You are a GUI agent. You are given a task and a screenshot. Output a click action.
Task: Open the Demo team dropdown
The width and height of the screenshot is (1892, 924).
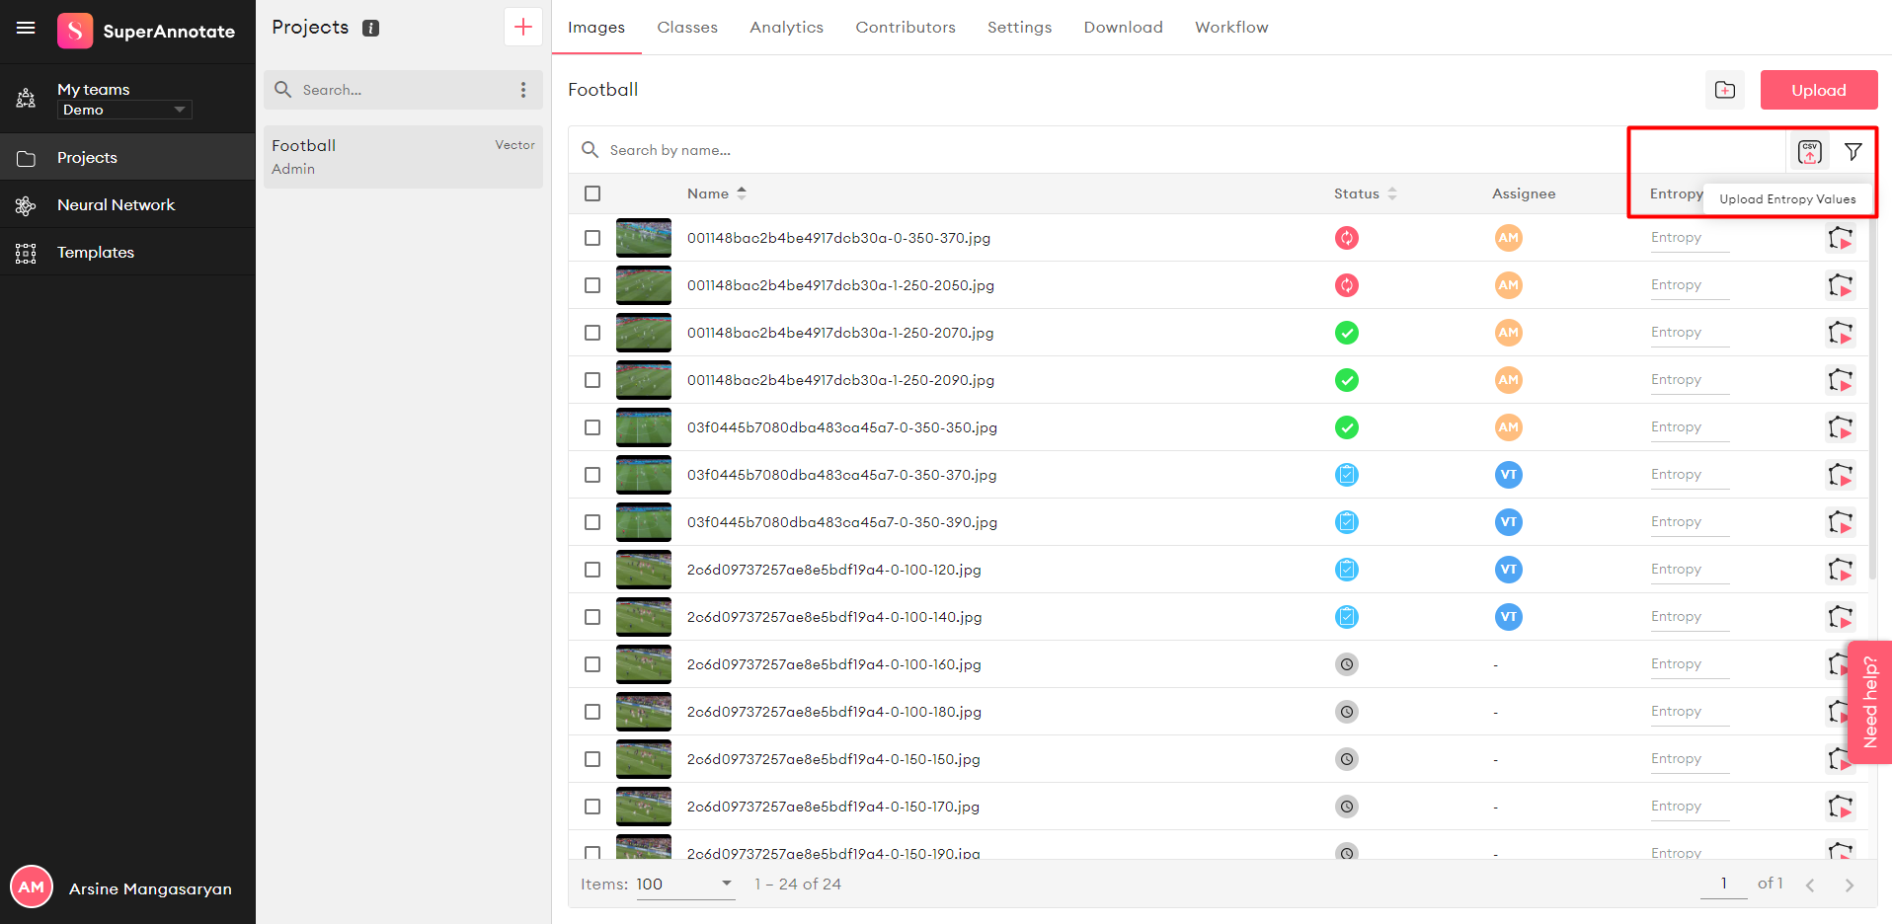[124, 110]
